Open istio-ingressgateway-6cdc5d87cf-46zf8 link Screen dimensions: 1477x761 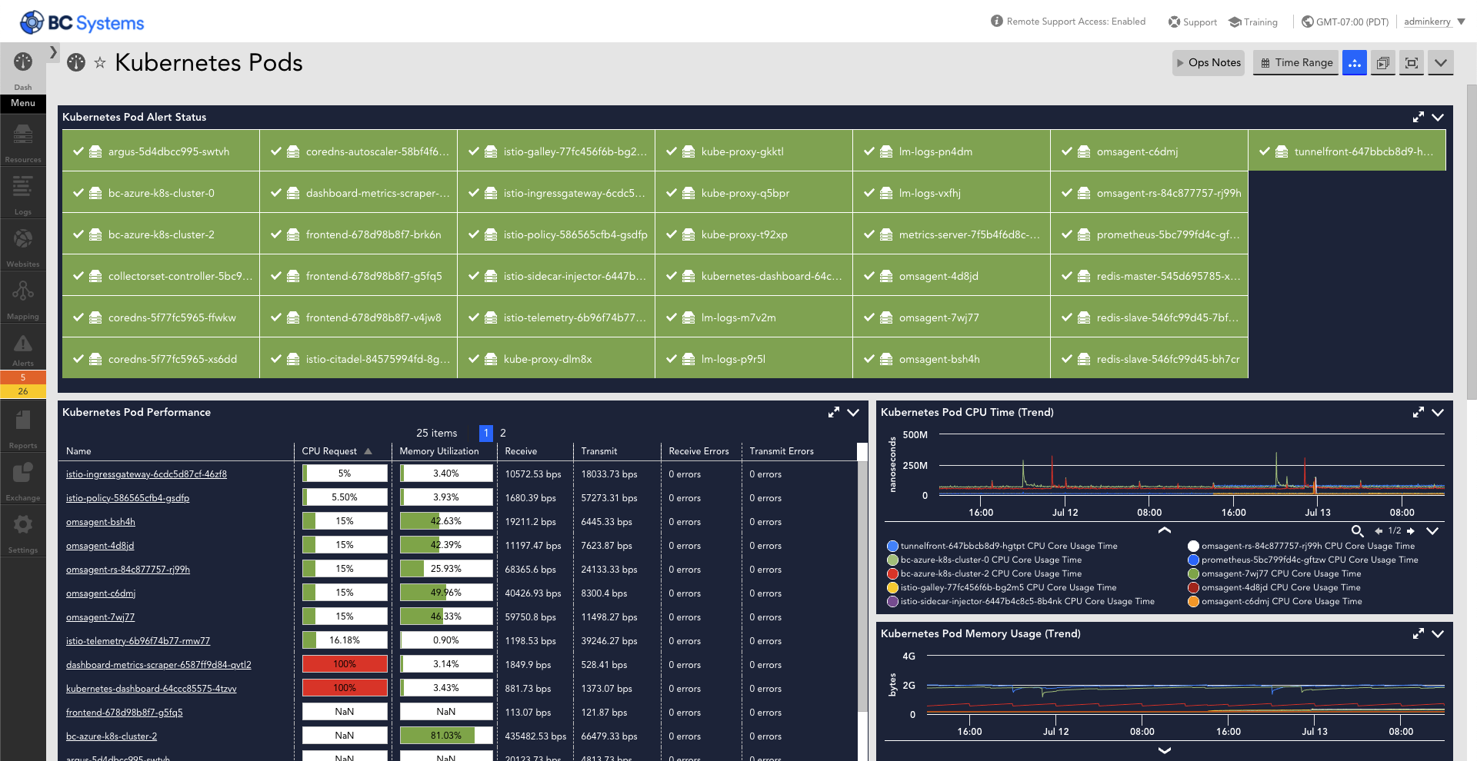[146, 474]
